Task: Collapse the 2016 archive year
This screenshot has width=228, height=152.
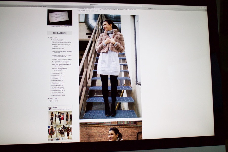Action: [49, 38]
